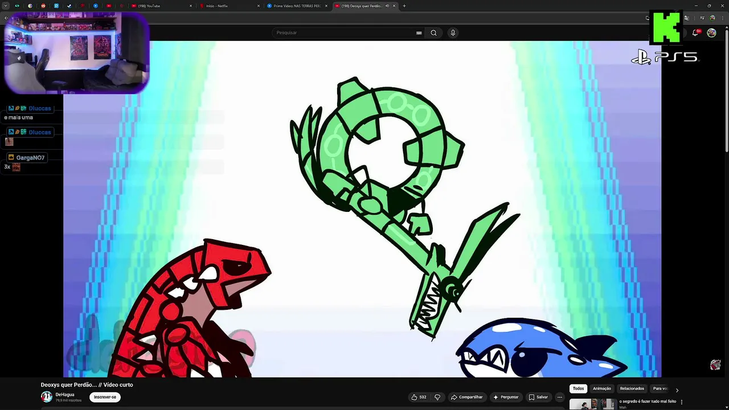The image size is (729, 410).
Task: Close the (198) YouTube tab
Action: pos(192,6)
